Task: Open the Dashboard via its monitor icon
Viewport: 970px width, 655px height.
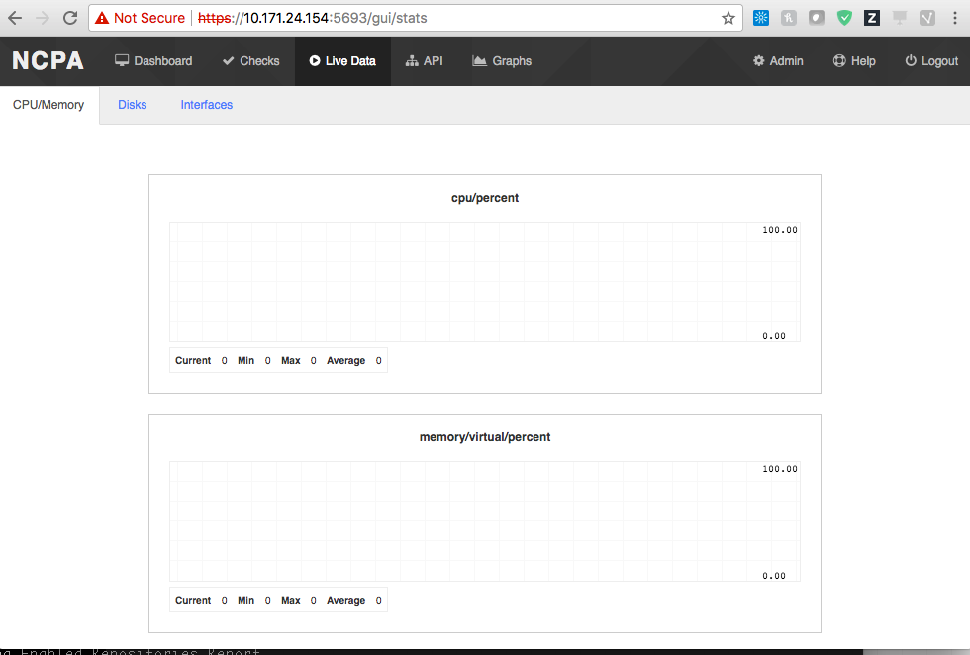Action: (x=122, y=60)
